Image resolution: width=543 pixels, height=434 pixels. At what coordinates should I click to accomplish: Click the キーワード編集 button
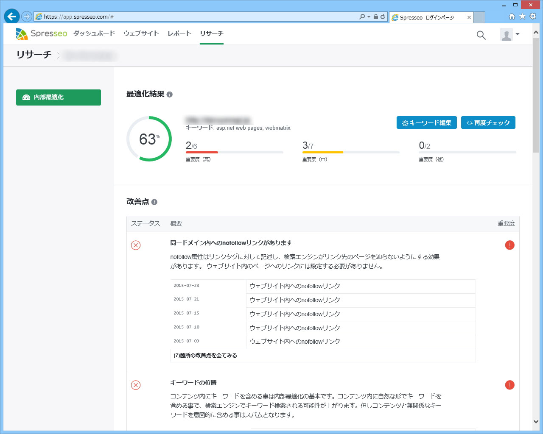[426, 122]
